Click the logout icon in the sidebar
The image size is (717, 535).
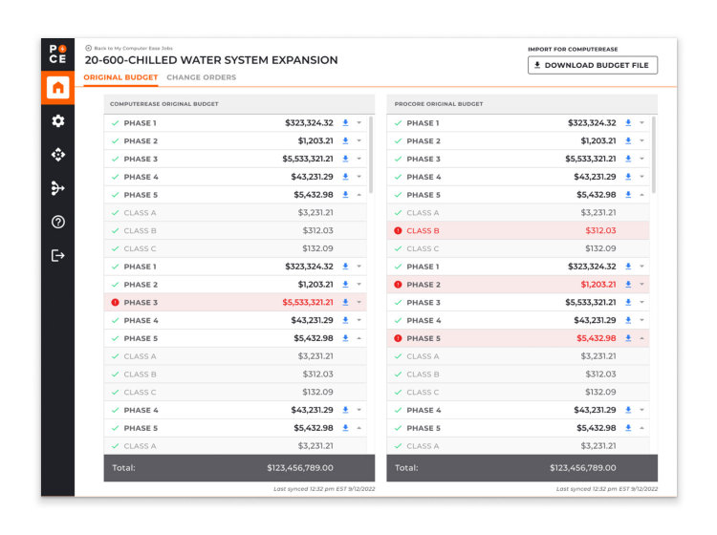click(x=58, y=255)
